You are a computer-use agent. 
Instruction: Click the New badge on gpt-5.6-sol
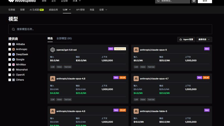111,49
